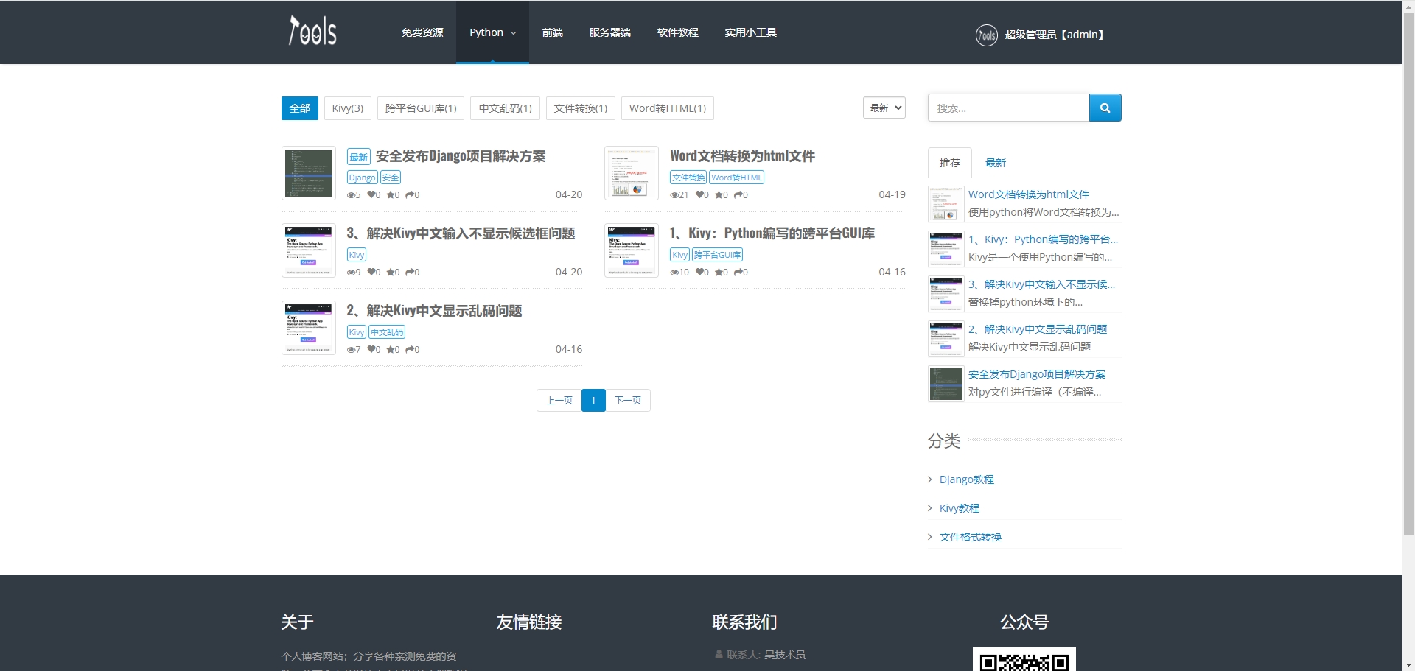
Task: Open the 最新 sort dropdown
Action: point(884,108)
